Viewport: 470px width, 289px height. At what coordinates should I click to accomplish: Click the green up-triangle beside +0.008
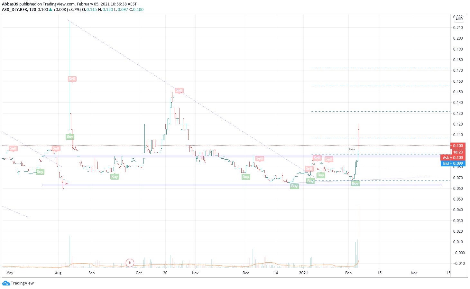pos(51,10)
